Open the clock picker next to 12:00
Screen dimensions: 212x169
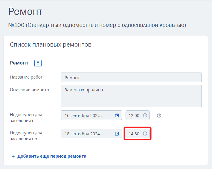[145, 116]
